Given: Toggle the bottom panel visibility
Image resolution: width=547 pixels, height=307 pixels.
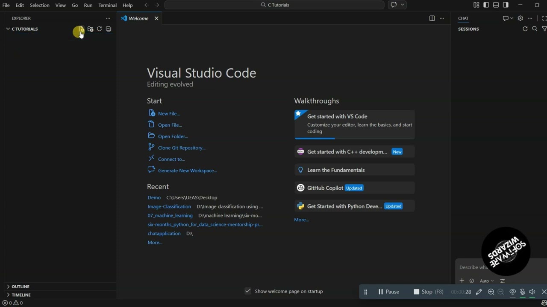Looking at the screenshot, I should point(496,5).
